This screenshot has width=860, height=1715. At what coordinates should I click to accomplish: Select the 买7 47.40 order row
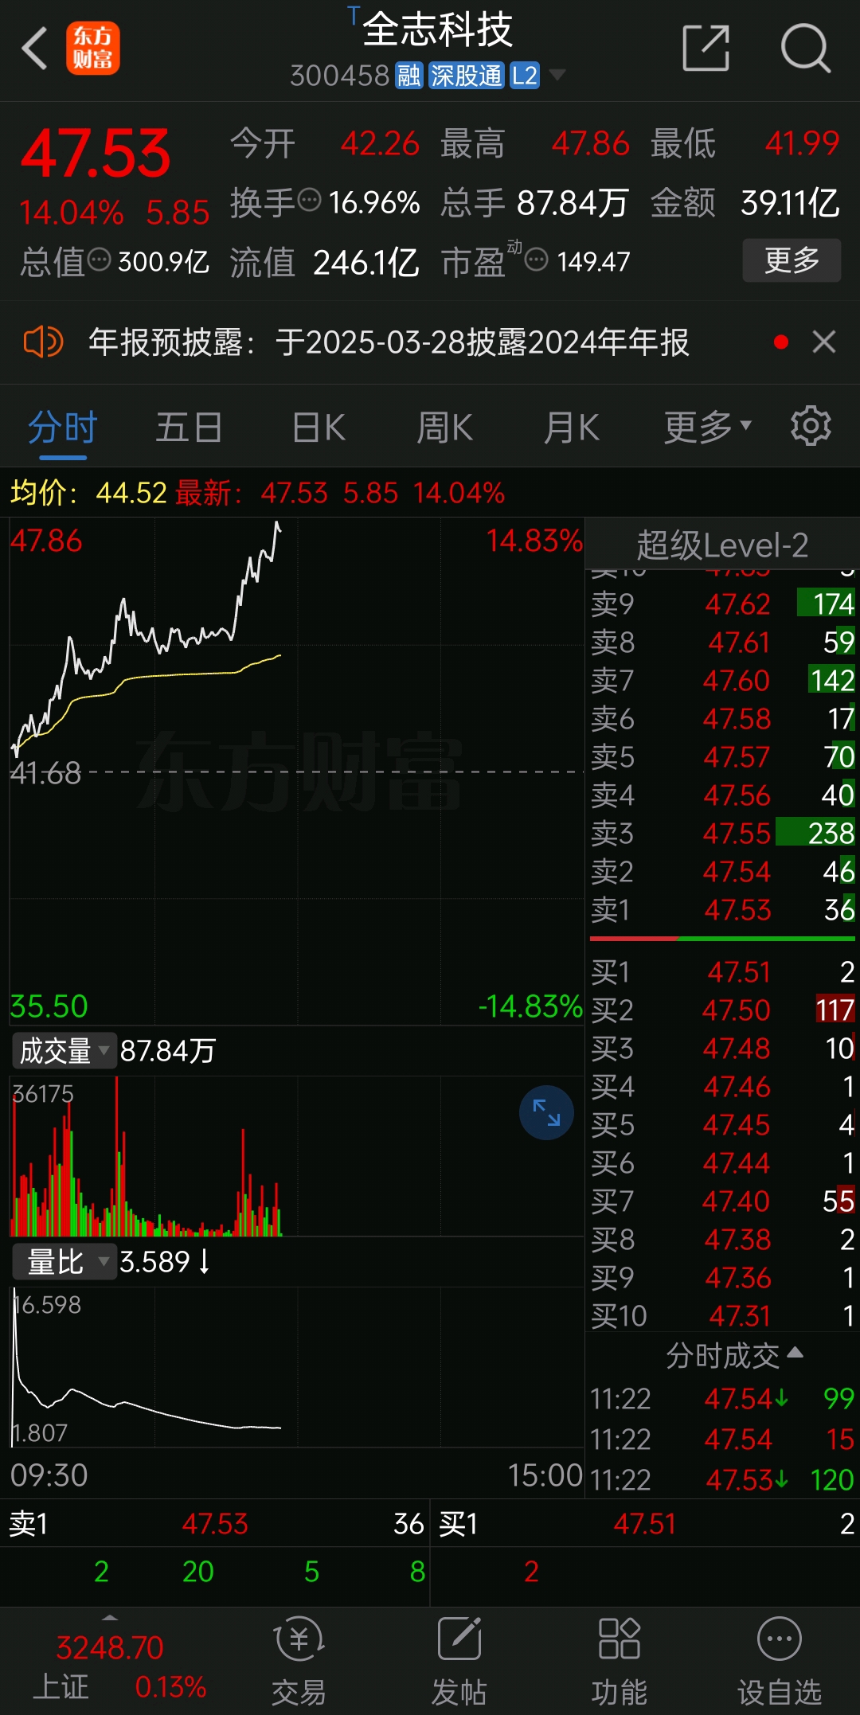(722, 1201)
